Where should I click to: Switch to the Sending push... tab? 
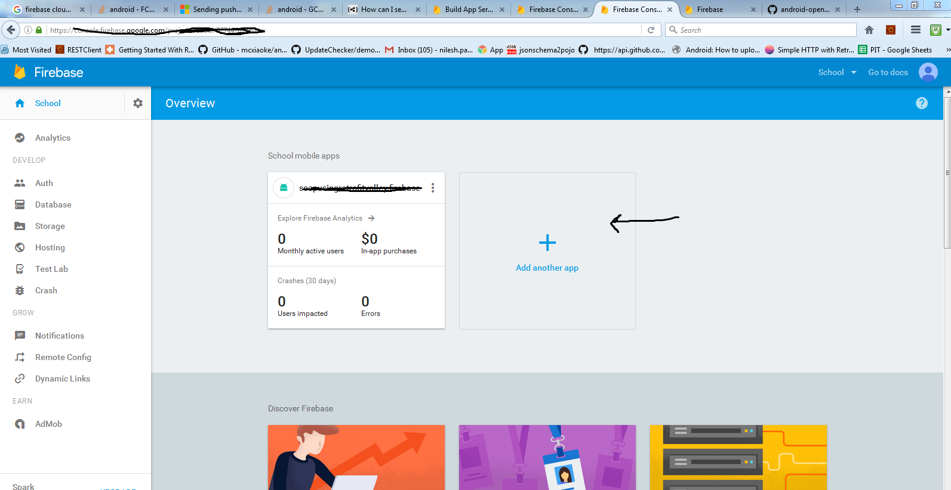(217, 10)
